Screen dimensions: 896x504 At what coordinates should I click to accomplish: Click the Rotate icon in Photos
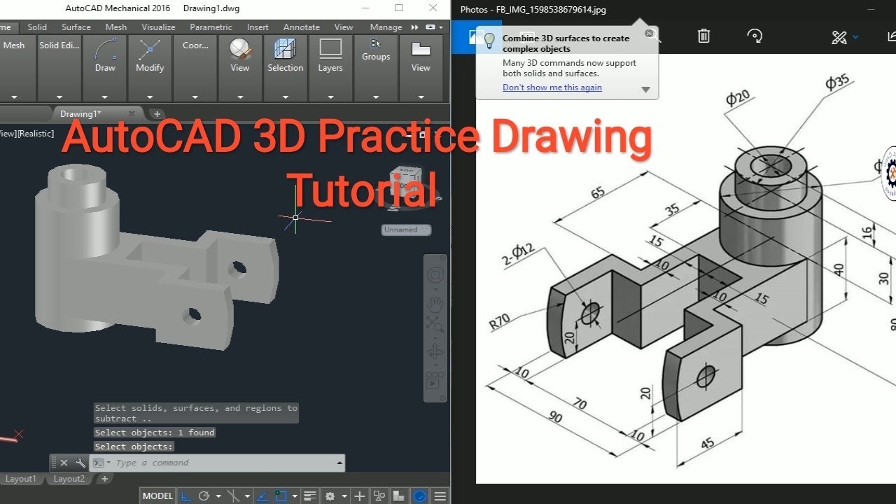[x=755, y=36]
